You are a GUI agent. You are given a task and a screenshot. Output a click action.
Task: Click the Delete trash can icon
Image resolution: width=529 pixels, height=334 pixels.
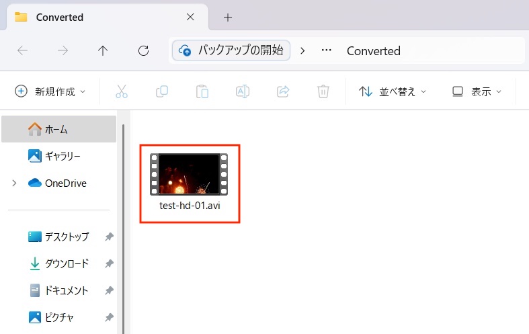tap(323, 91)
